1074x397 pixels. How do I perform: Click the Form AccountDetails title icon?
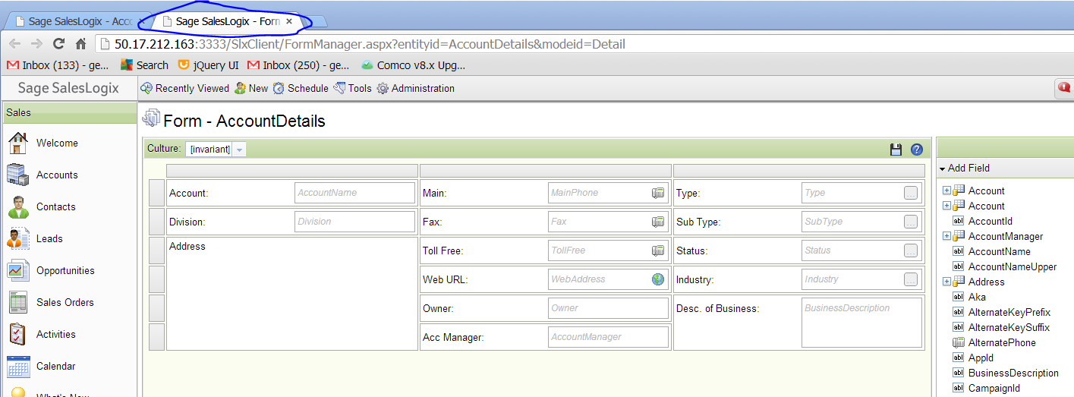coord(151,119)
